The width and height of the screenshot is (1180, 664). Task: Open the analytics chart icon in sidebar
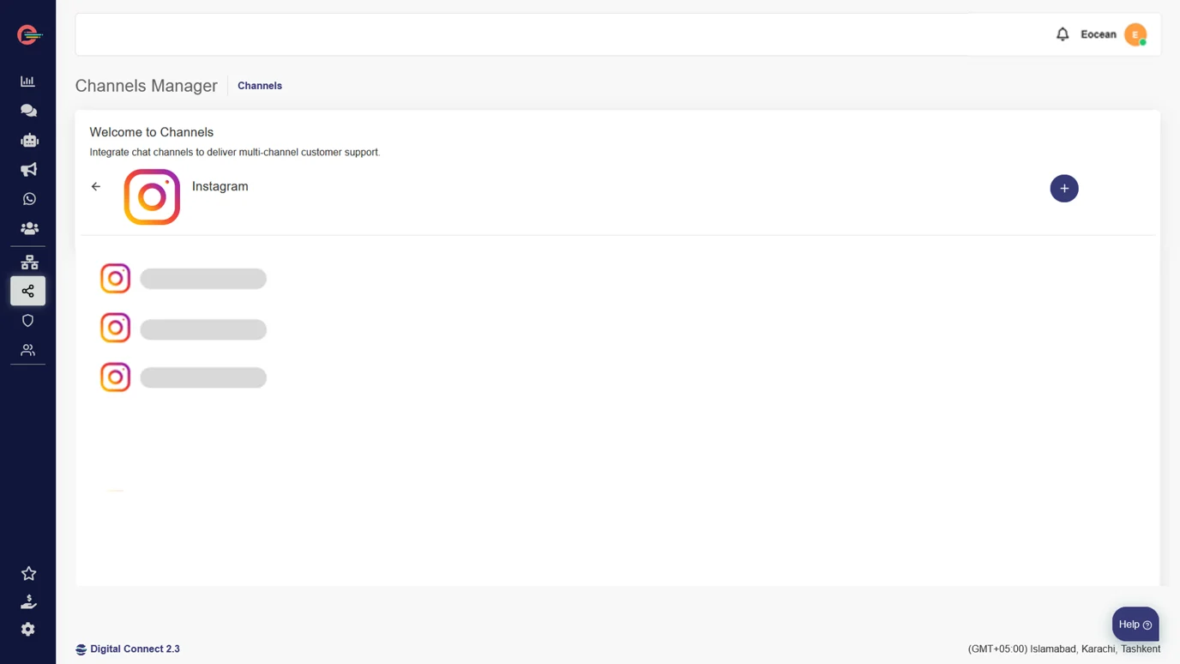(27, 81)
